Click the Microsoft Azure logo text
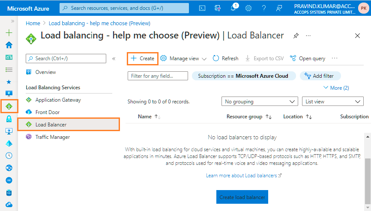This screenshot has width=371, height=211. point(28,9)
